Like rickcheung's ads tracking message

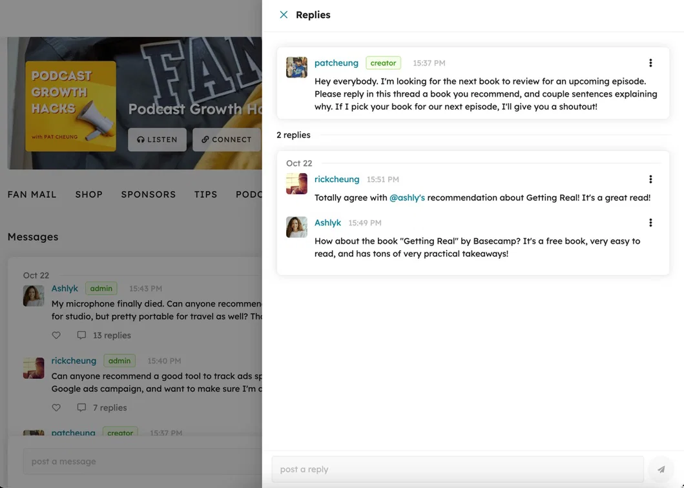[56, 408]
